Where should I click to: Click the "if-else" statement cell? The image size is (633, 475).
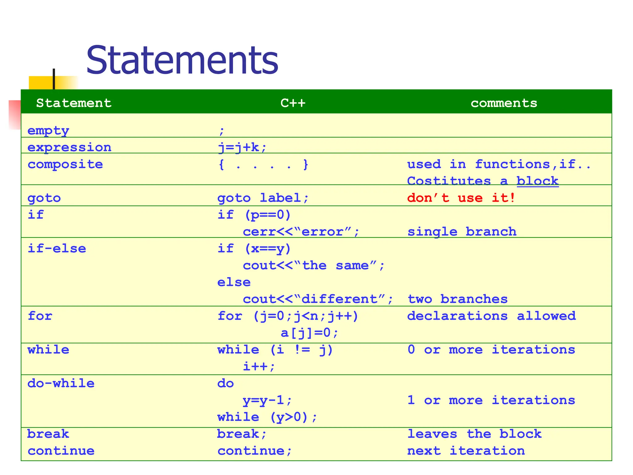point(57,249)
